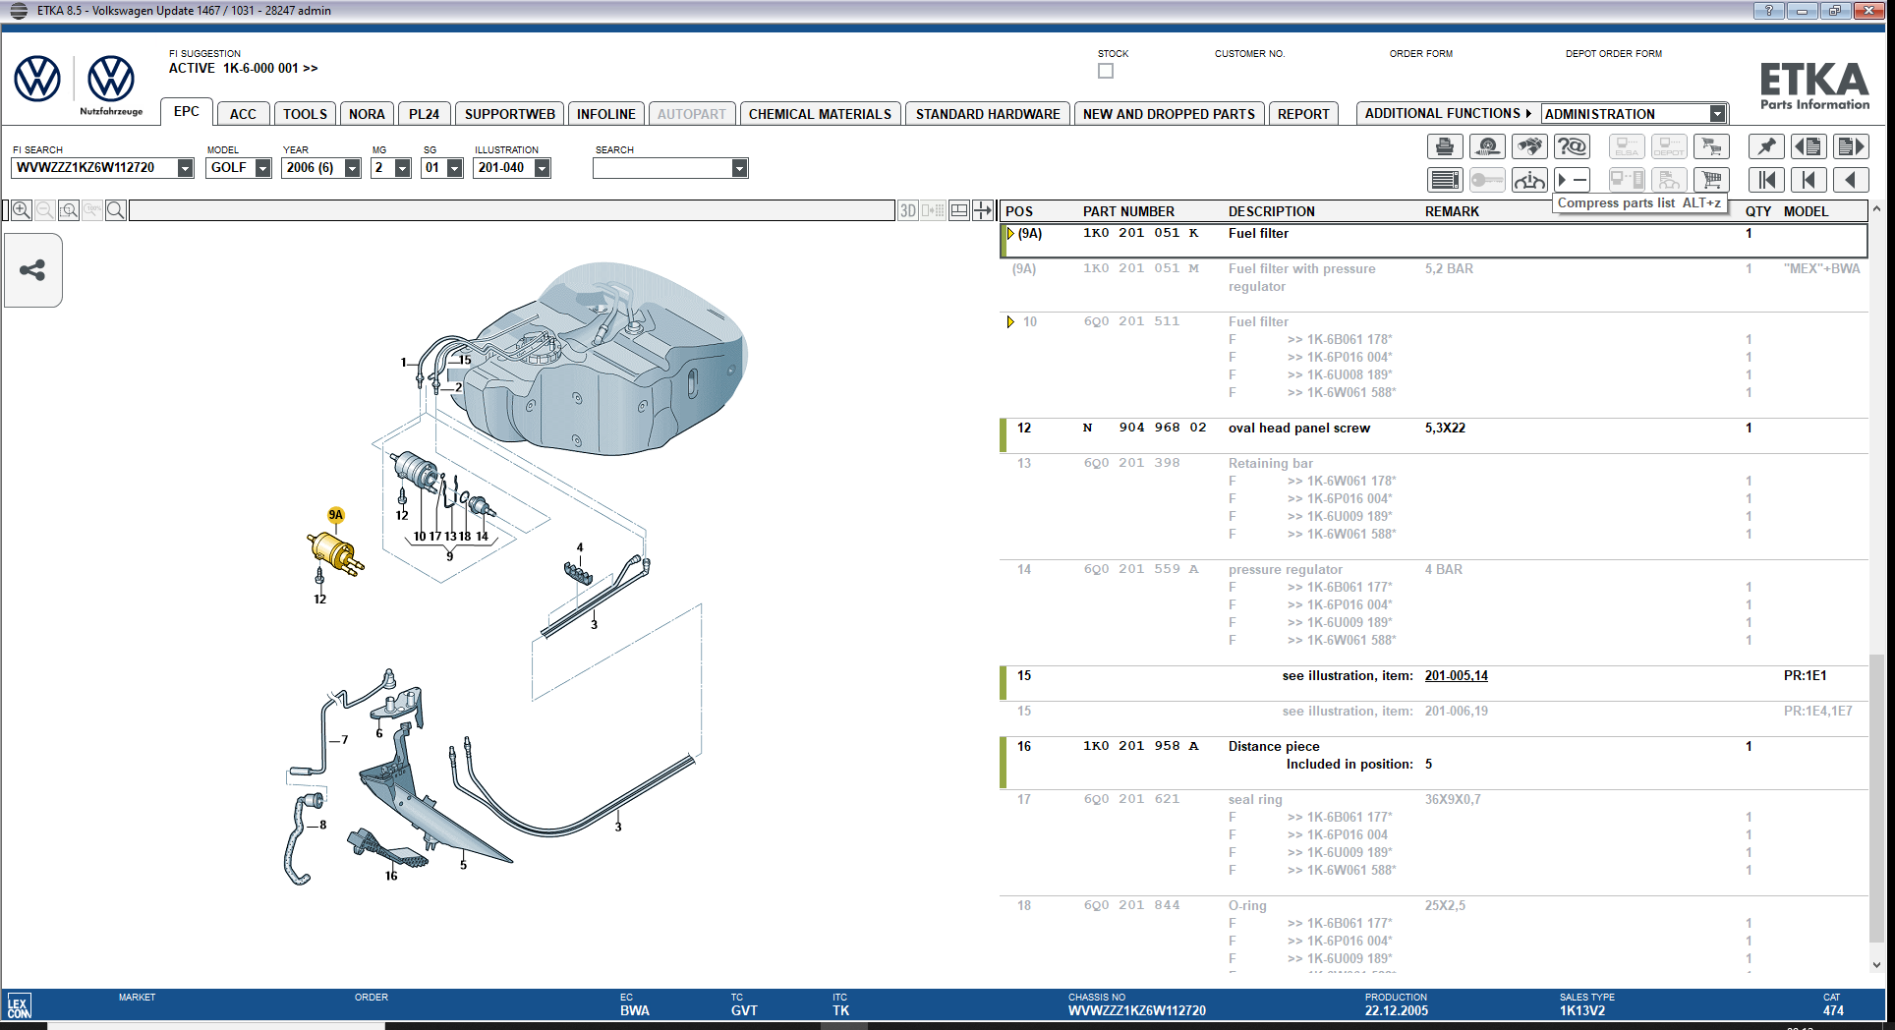Open the ADMINISTRATION dropdown
Viewport: 1895px width, 1030px height.
pos(1717,114)
